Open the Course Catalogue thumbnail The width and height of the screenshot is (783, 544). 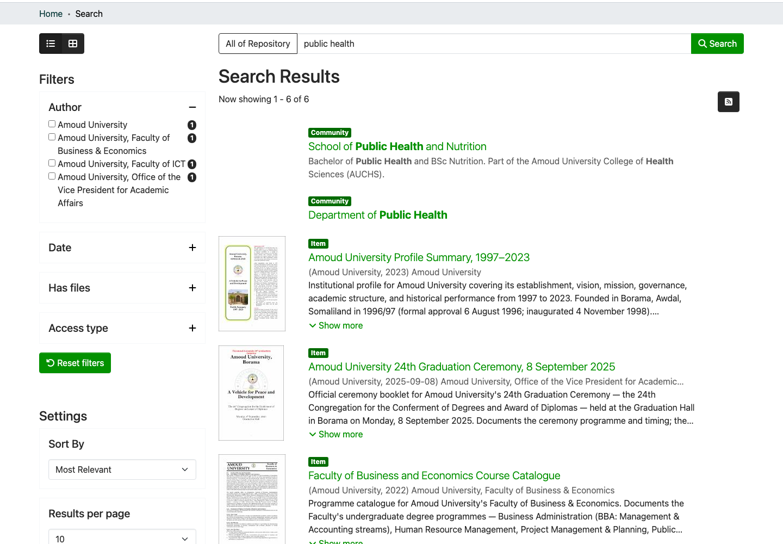click(252, 499)
